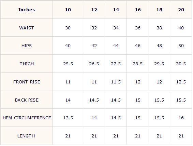Click the THIGH row label

tap(27, 64)
